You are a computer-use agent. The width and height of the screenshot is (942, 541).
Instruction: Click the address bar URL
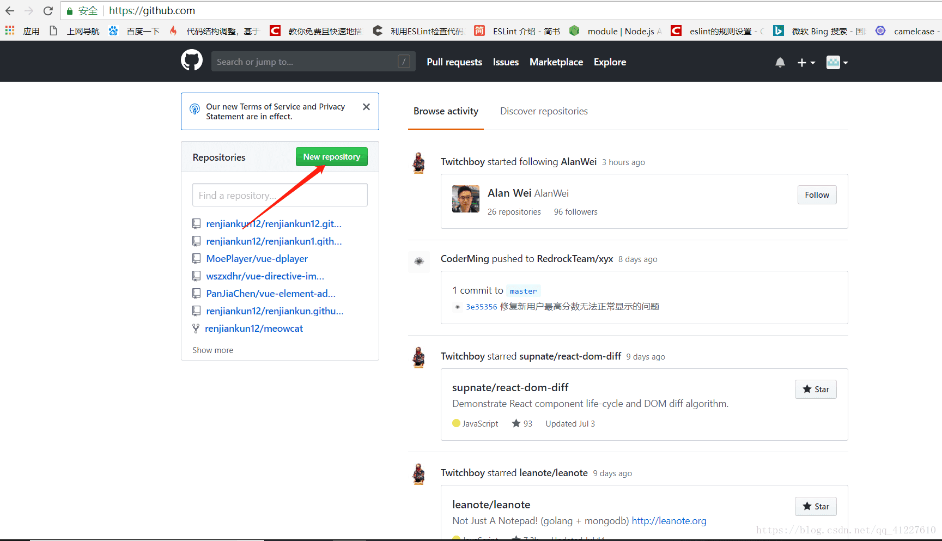pyautogui.click(x=152, y=10)
